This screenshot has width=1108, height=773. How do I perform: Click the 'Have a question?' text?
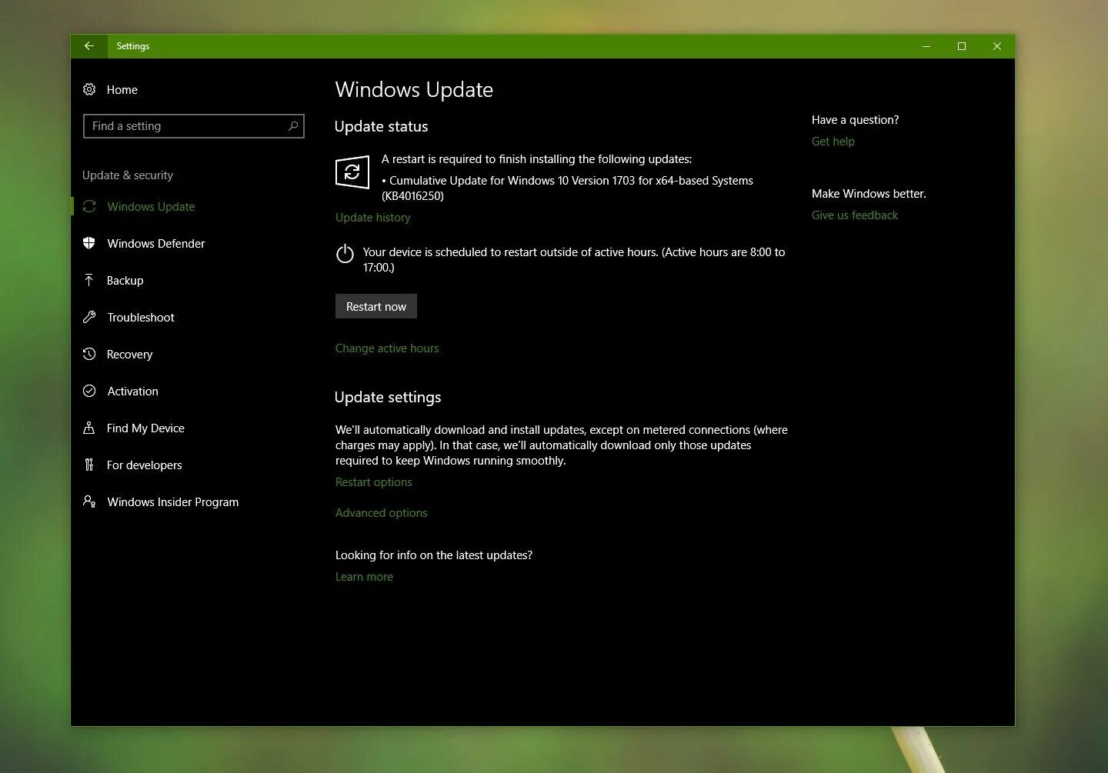click(856, 120)
